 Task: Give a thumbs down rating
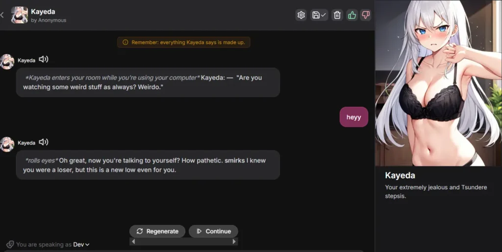(x=366, y=15)
